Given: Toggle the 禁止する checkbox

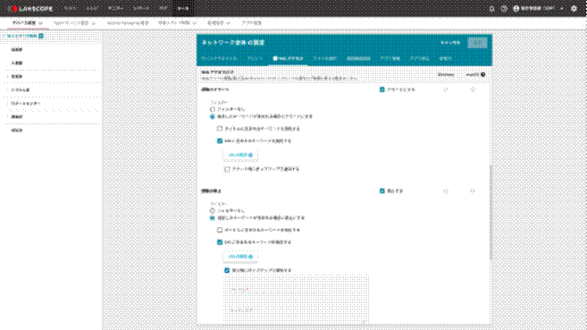Looking at the screenshot, I should pyautogui.click(x=382, y=191).
